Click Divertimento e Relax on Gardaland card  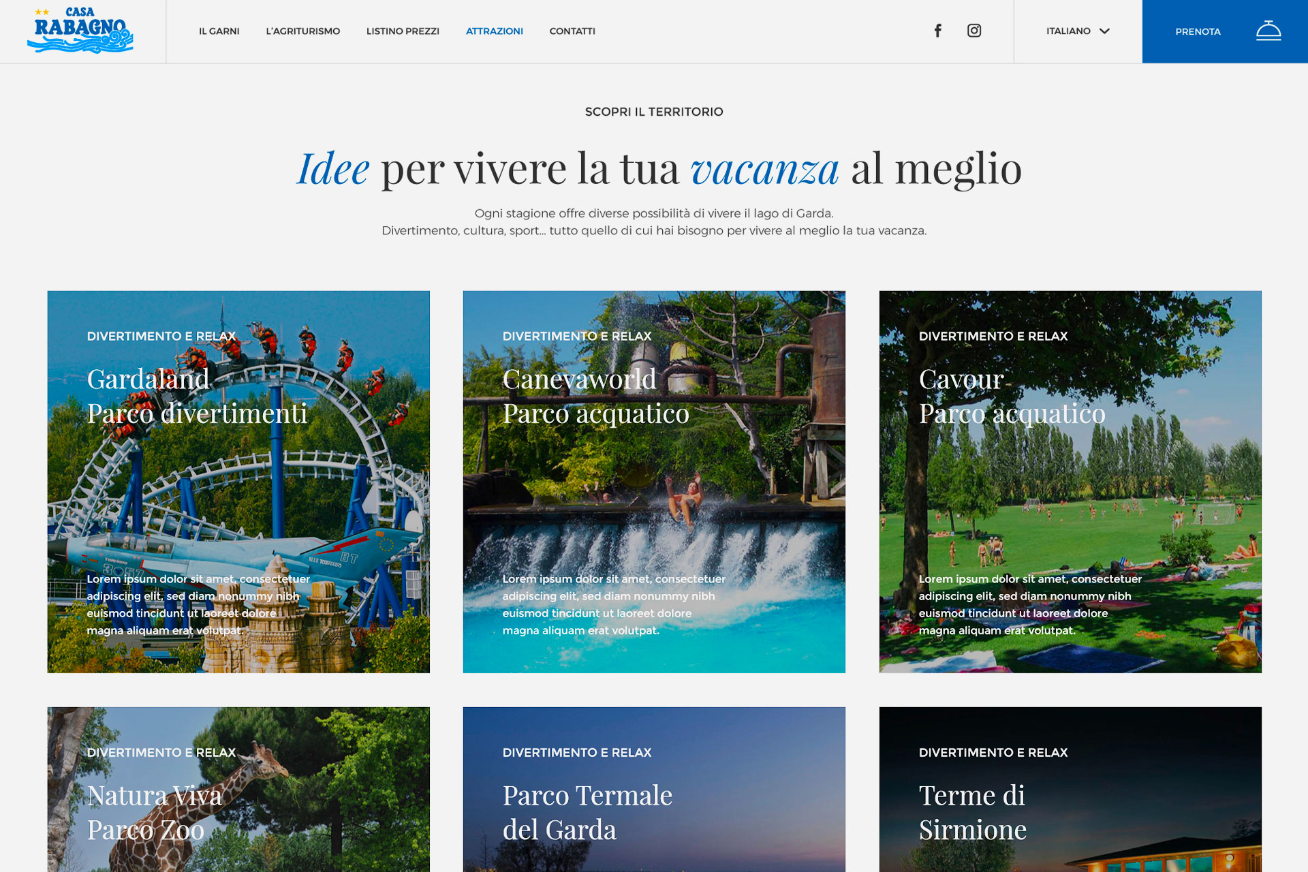coord(161,337)
